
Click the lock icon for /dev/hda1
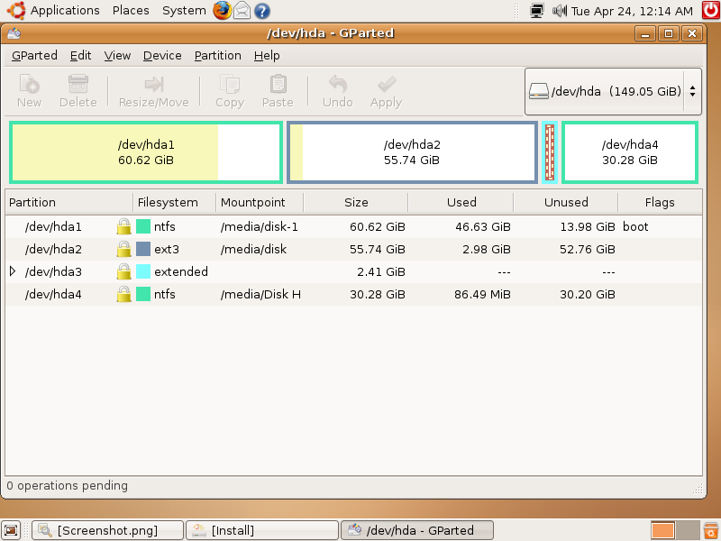click(x=123, y=226)
